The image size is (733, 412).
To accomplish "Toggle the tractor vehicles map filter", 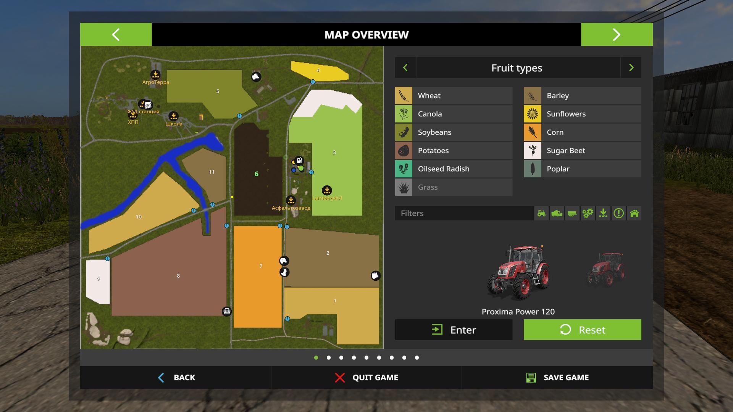I will coord(541,213).
